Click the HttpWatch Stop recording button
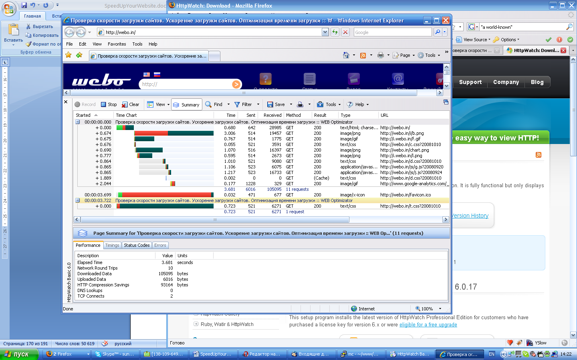Screen dimensions: 577x360 point(109,104)
